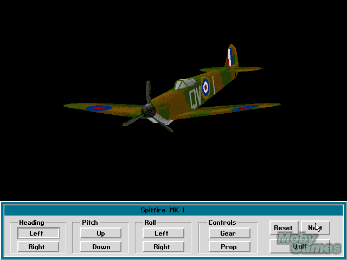347x260 pixels.
Task: Click the Spitfire 3D model in viewport
Action: click(172, 88)
